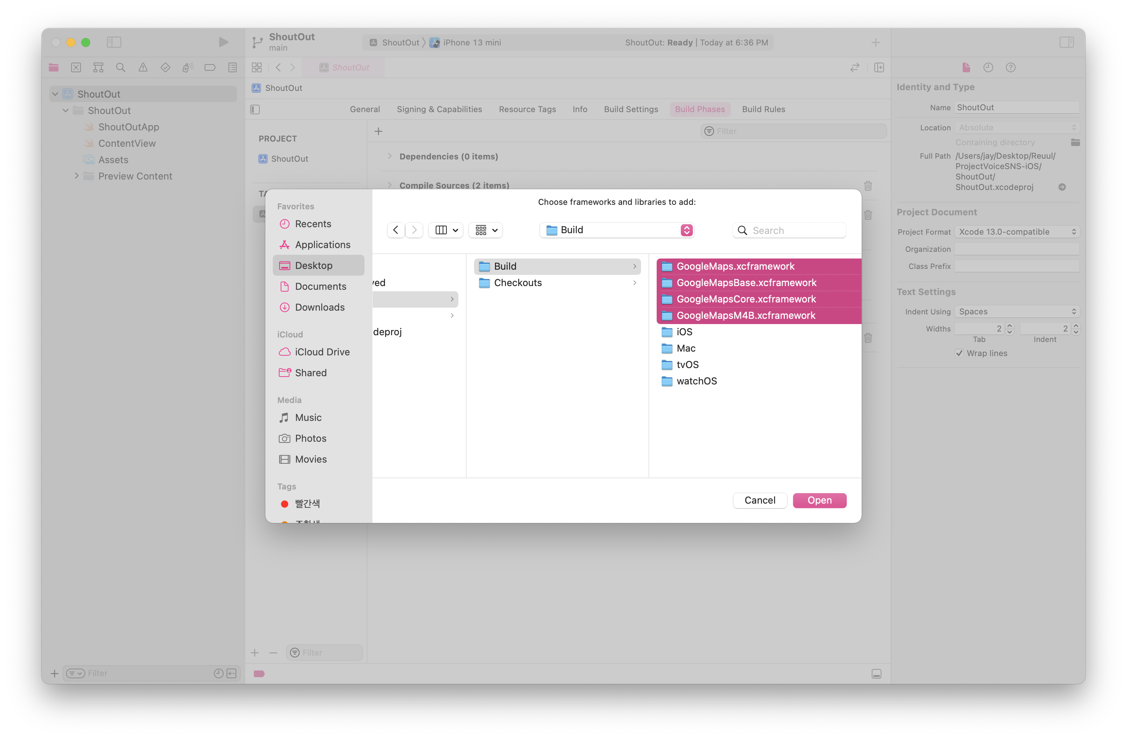1127x739 pixels.
Task: Open the Build folder path popup
Action: click(x=616, y=230)
